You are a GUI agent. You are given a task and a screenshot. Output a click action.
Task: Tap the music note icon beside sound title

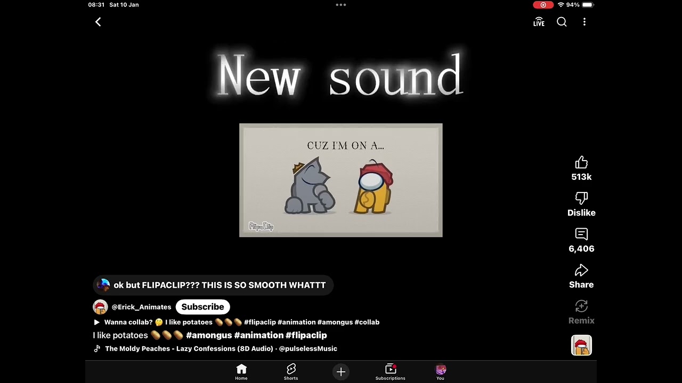[x=97, y=348]
